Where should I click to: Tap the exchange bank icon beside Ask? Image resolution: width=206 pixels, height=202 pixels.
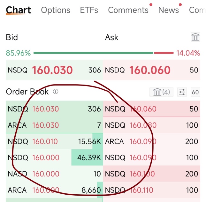pyautogui.click(x=195, y=37)
